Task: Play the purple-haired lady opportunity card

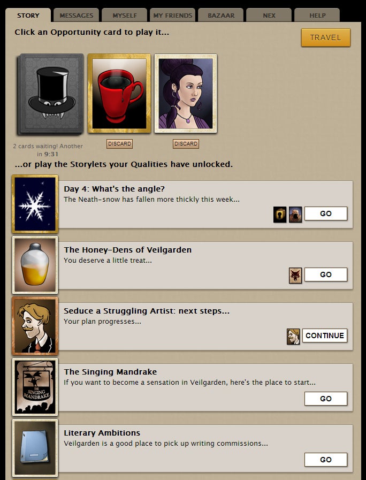Action: (x=186, y=93)
